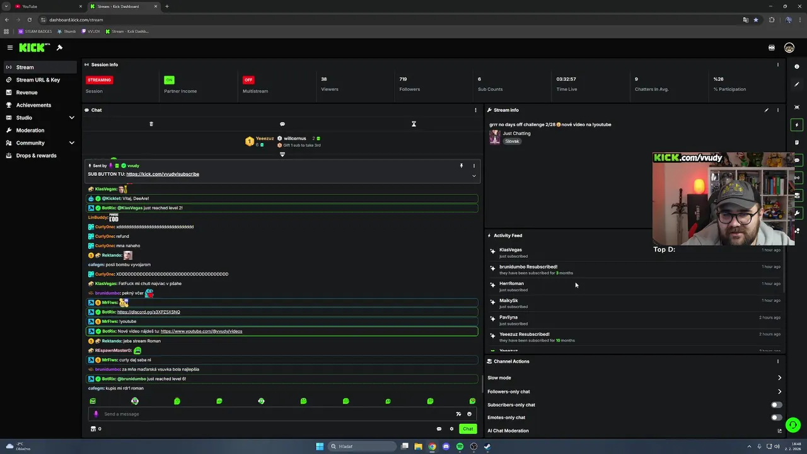
Task: Click the focus frame icon in right rail
Action: click(x=797, y=107)
